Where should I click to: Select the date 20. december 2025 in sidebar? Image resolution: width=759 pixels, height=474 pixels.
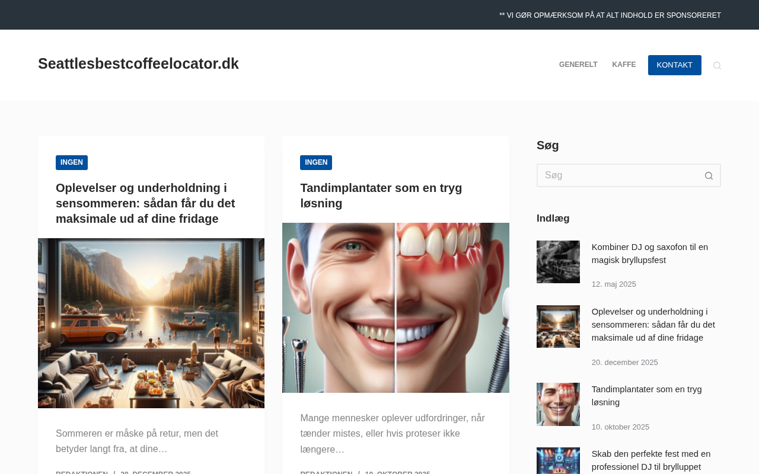(x=625, y=363)
